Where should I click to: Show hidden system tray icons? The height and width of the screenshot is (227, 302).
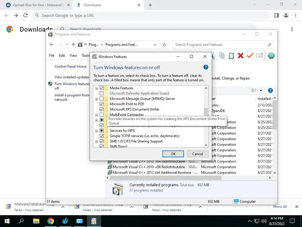click(250, 221)
